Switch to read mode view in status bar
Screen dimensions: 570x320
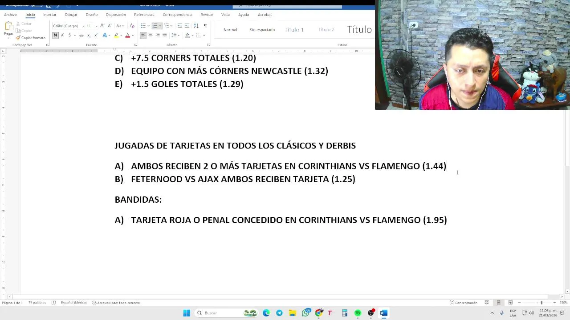[x=487, y=303]
